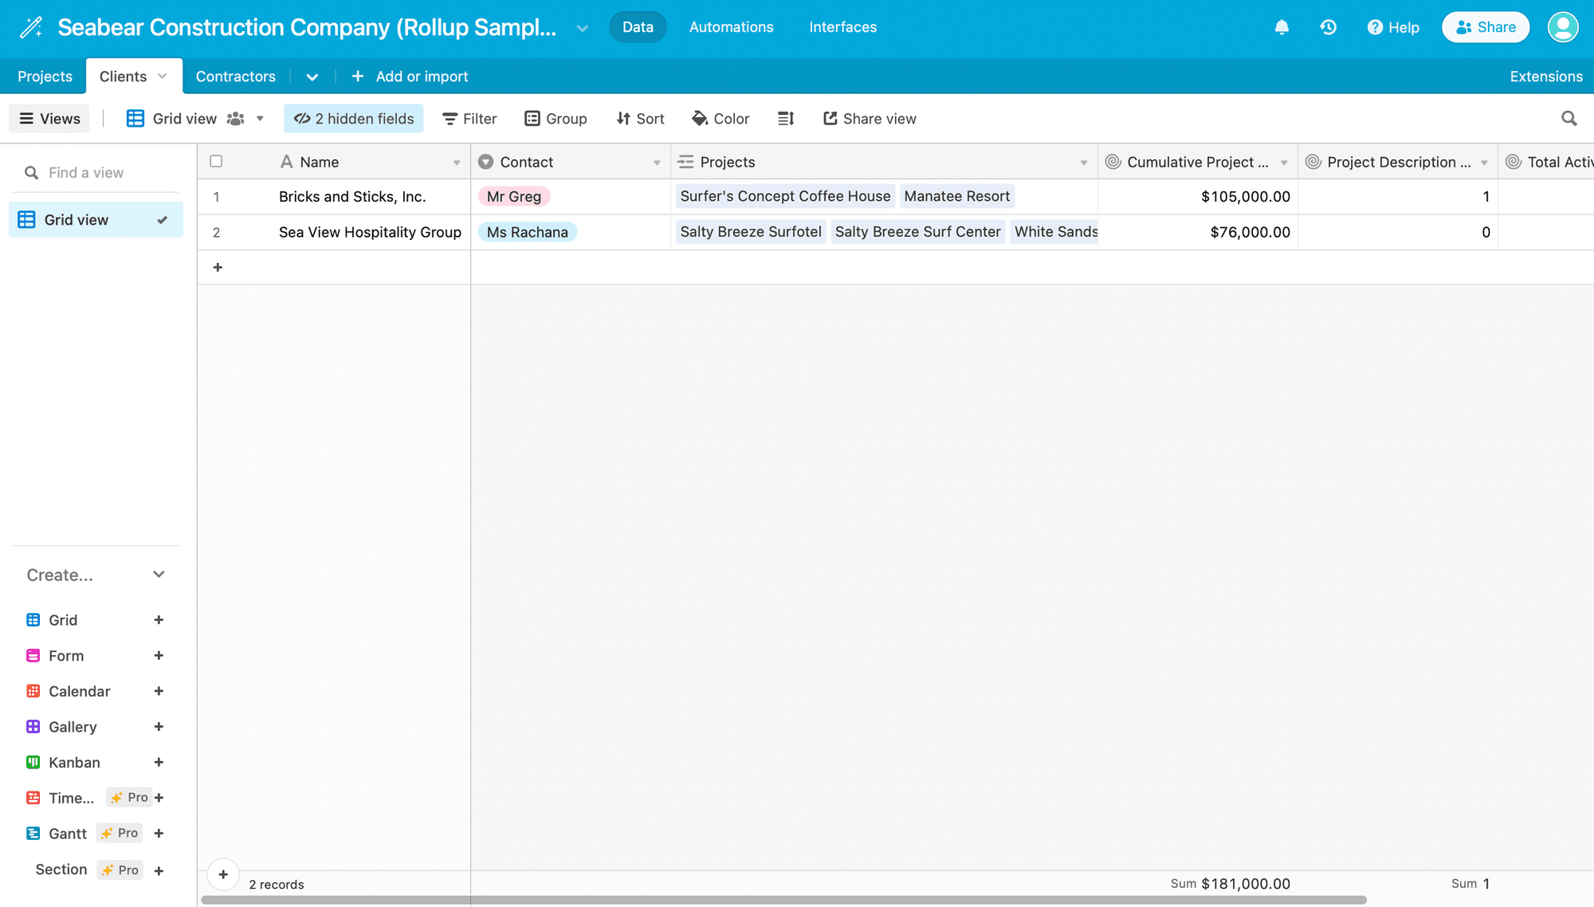Click the Mr Greg pink contact tag
1594x907 pixels.
tap(514, 197)
